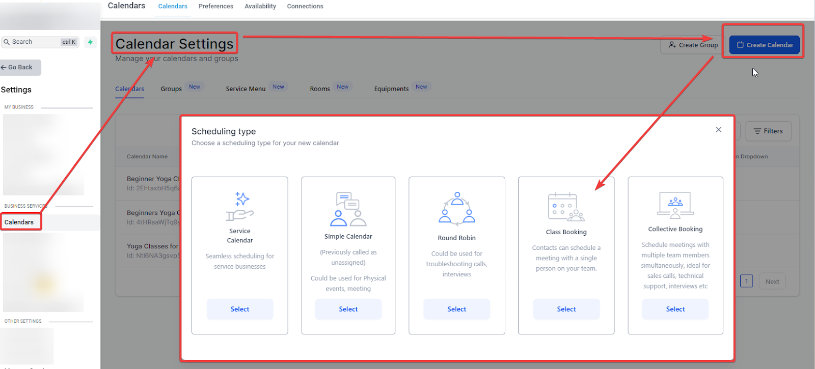Go back using the Go Back button
Image resolution: width=815 pixels, height=369 pixels.
[x=20, y=67]
